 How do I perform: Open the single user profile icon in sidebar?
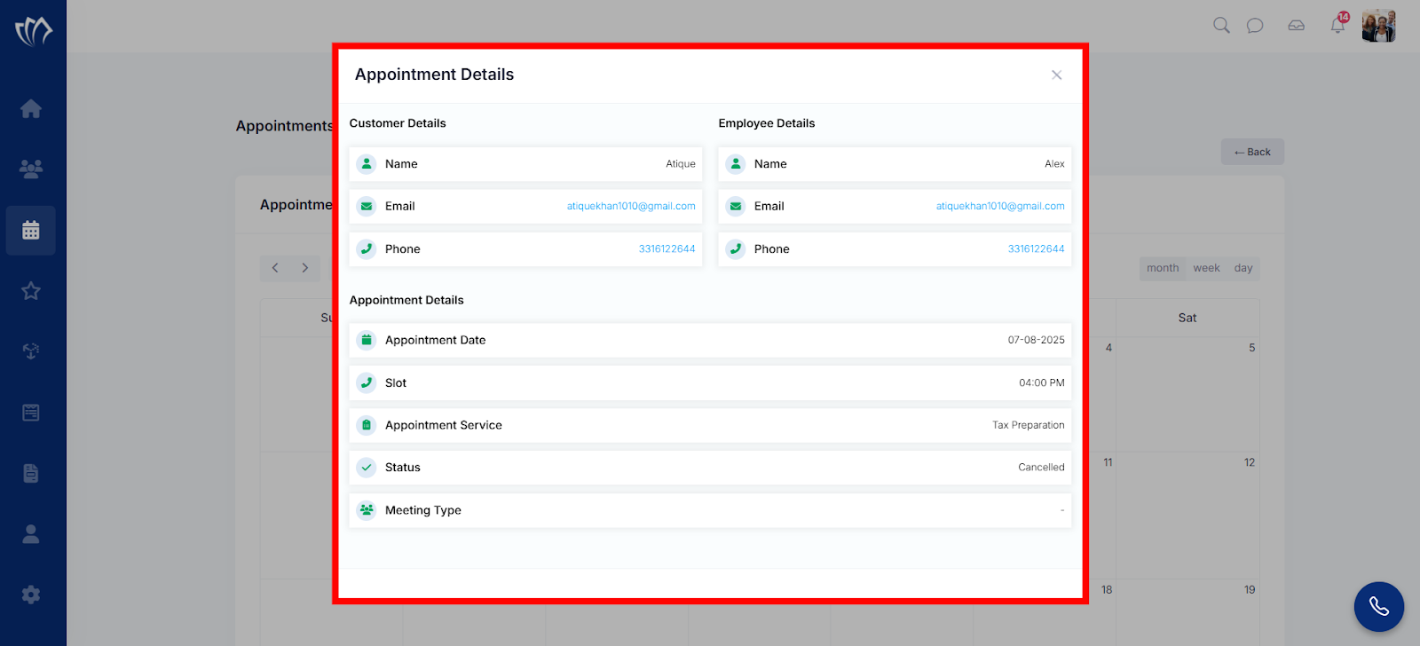pyautogui.click(x=31, y=534)
